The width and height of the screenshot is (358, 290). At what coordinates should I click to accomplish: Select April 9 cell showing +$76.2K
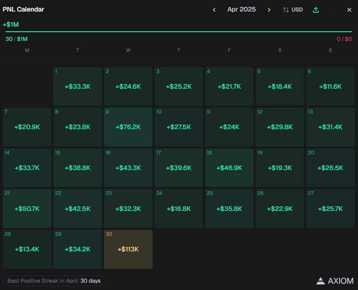click(128, 127)
